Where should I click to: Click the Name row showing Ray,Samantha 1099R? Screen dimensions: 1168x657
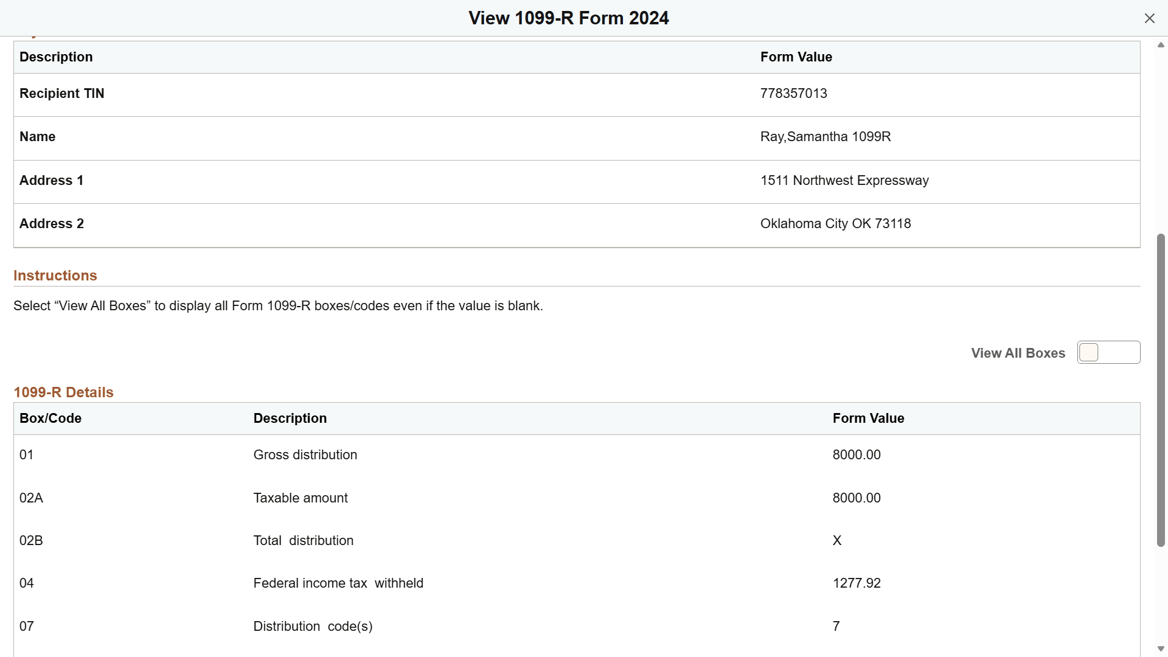tap(825, 136)
